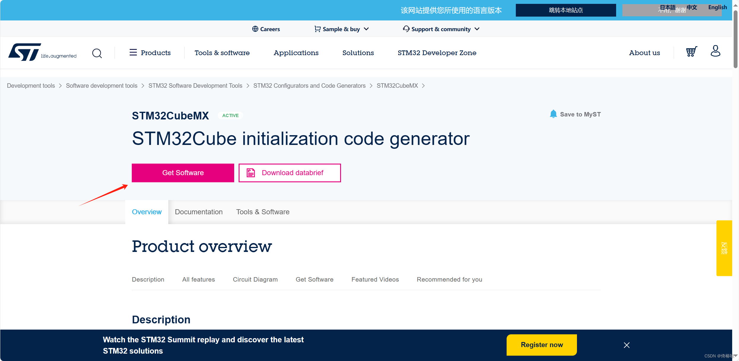Open the user account profile icon
This screenshot has width=739, height=361.
click(715, 51)
